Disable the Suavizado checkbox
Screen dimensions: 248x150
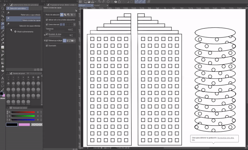point(47,45)
